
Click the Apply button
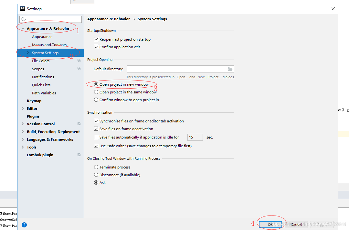[x=322, y=225]
